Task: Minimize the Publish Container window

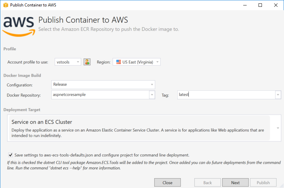Action: [x=245, y=5]
